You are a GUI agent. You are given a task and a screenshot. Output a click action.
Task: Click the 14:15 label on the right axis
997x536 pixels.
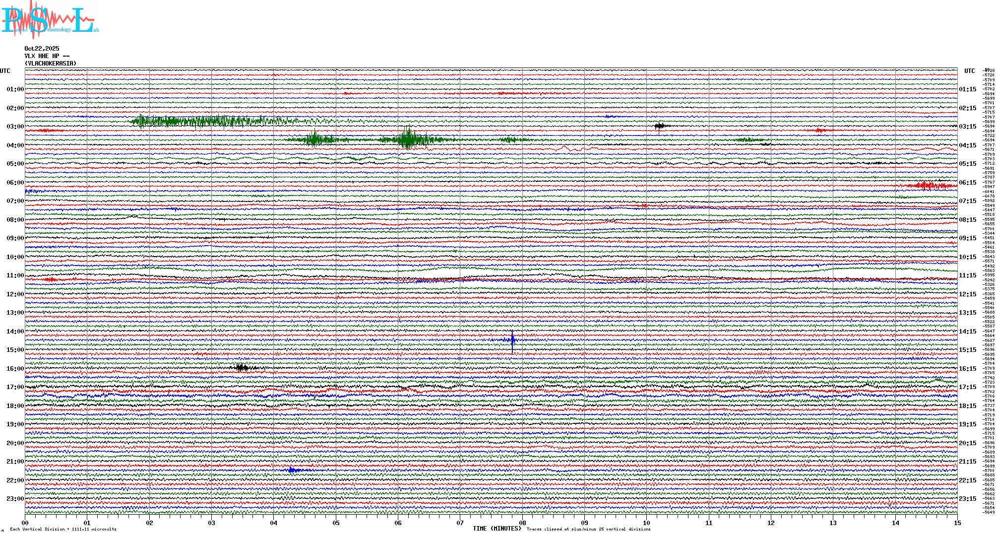[x=967, y=332]
